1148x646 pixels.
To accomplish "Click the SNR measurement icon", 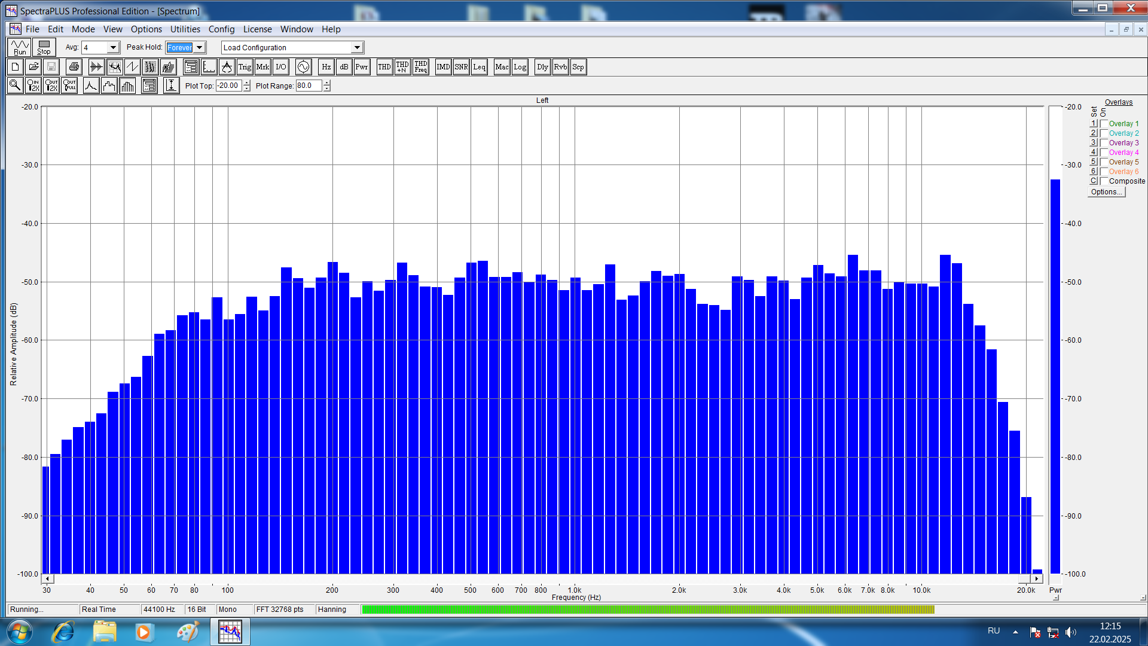I will click(x=461, y=67).
